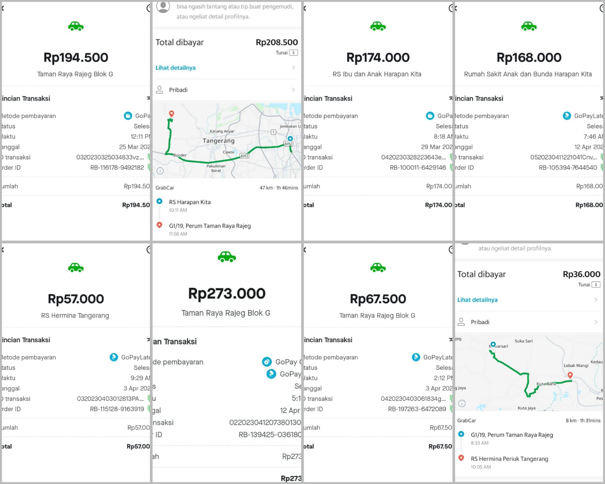Open the Lihat detailnya link under Rp36.000
Image resolution: width=605 pixels, height=484 pixels.
point(477,300)
